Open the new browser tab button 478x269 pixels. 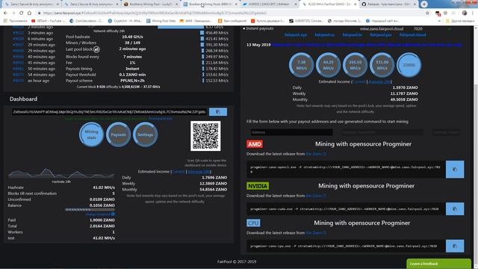[x=424, y=4]
